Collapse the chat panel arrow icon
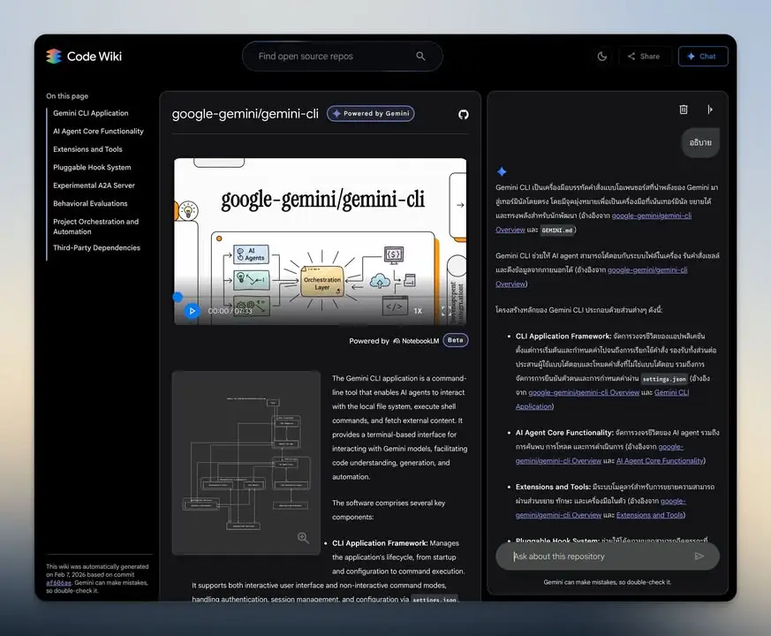 pos(709,110)
